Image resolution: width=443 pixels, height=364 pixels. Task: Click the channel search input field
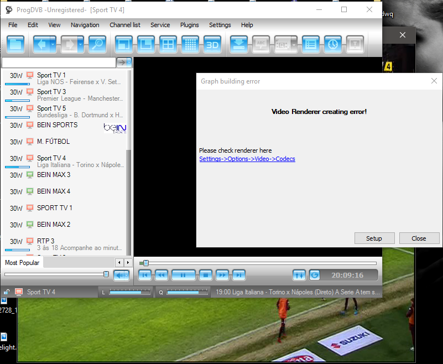(59, 63)
